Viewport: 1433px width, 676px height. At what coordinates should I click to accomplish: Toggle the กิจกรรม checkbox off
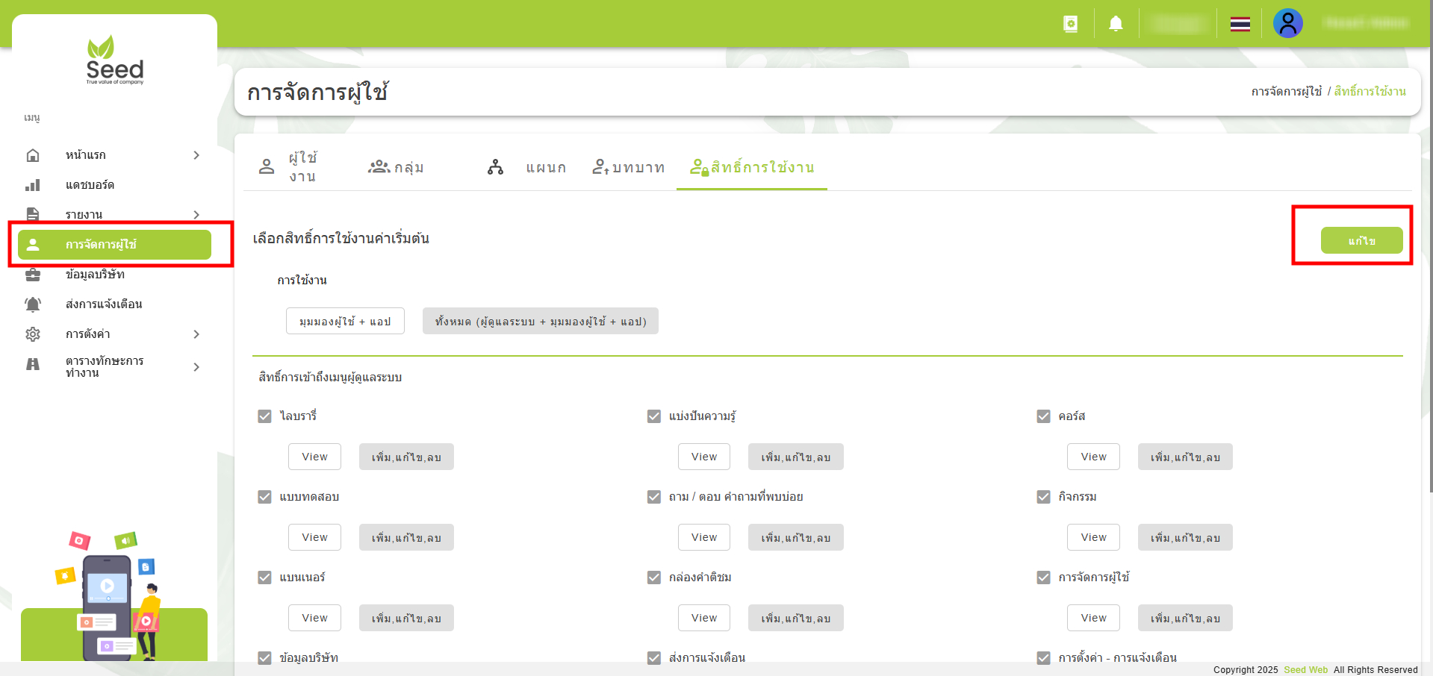pyautogui.click(x=1042, y=496)
